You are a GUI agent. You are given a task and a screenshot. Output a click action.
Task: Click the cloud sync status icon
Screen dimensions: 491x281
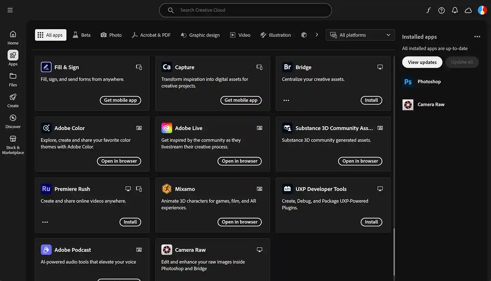pyautogui.click(x=468, y=10)
